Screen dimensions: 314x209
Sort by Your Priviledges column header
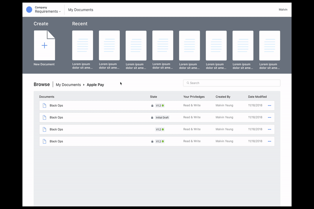[x=194, y=97]
